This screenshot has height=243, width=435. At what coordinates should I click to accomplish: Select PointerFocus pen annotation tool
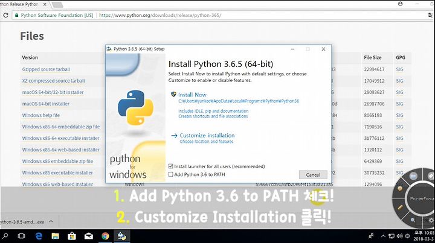400,207
